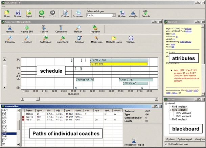This screenshot has height=148, width=206.
Task: Zoom in using the Inzoomen magnifier
Action: 10,38
